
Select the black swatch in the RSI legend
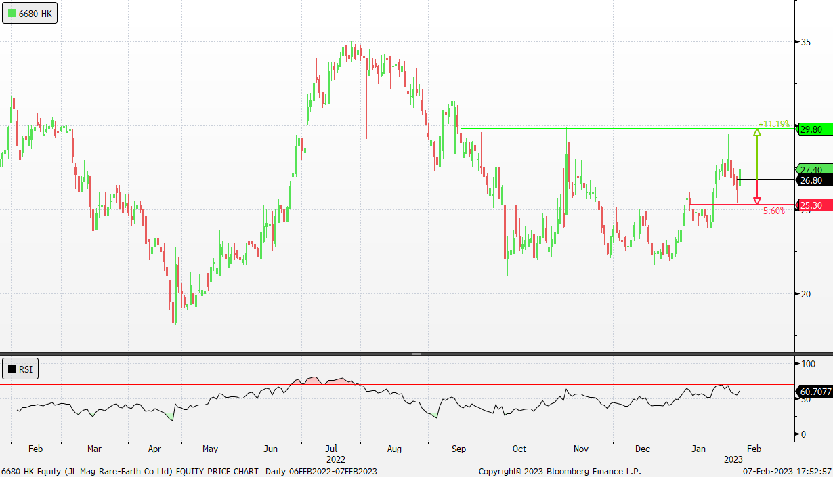pos(12,369)
